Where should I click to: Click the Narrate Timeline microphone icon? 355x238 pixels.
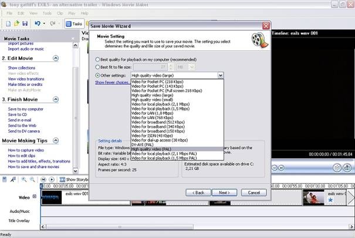tap(13, 180)
